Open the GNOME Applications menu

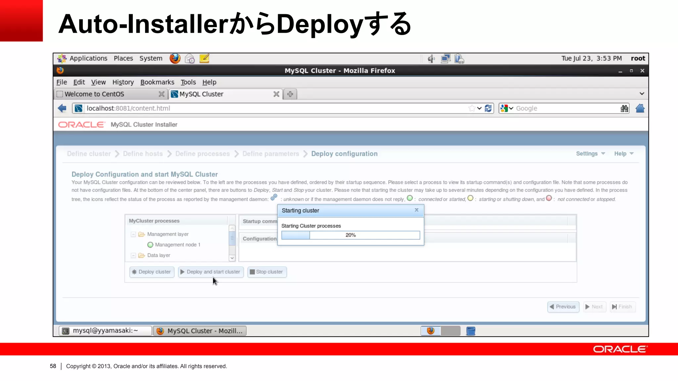coord(88,58)
